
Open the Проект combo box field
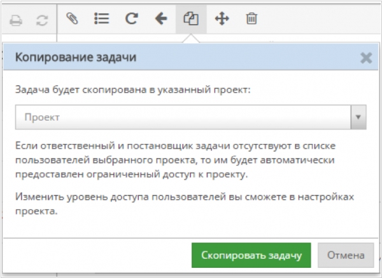pos(183,117)
